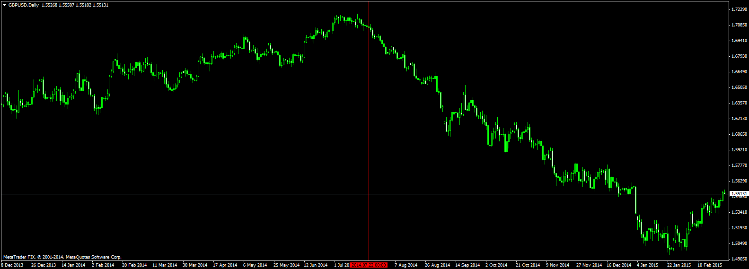This screenshot has height=269, width=749.
Task: Click the 1.62130 price scale label
Action: pos(739,119)
